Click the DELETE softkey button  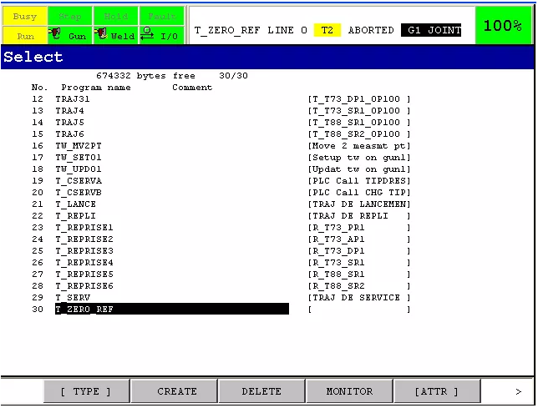261,391
